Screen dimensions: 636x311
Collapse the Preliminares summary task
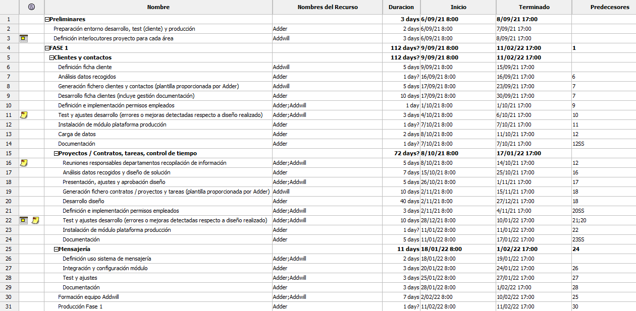[x=47, y=19]
